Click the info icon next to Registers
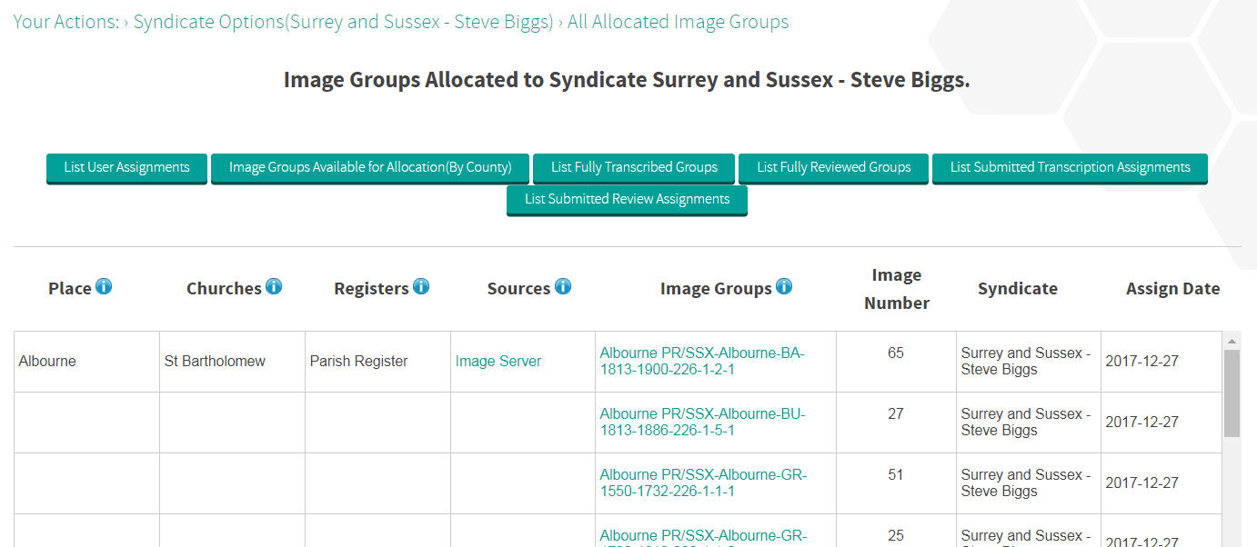The width and height of the screenshot is (1257, 547). click(x=421, y=287)
